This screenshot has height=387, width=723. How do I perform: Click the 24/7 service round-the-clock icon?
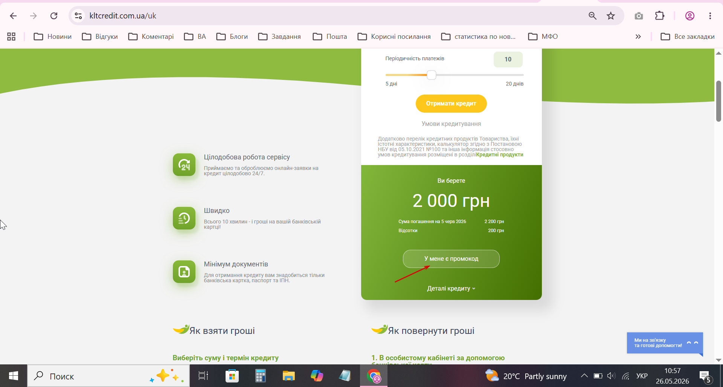pyautogui.click(x=184, y=165)
